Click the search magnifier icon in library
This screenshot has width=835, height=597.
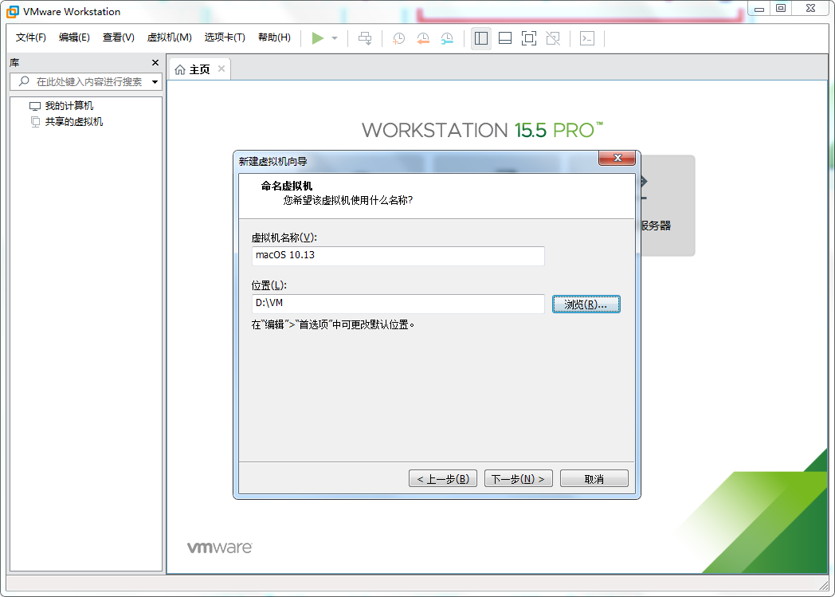[23, 81]
